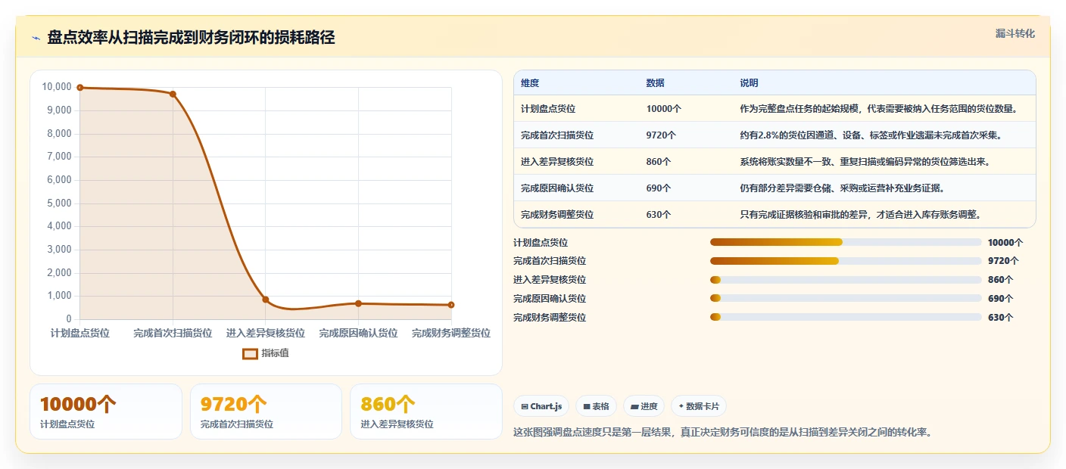Click table cell 10000个
Viewport: 1066px width, 469px height.
[664, 109]
